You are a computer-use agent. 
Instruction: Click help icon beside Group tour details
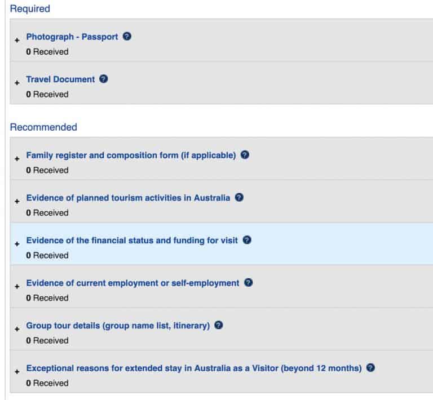click(x=219, y=326)
